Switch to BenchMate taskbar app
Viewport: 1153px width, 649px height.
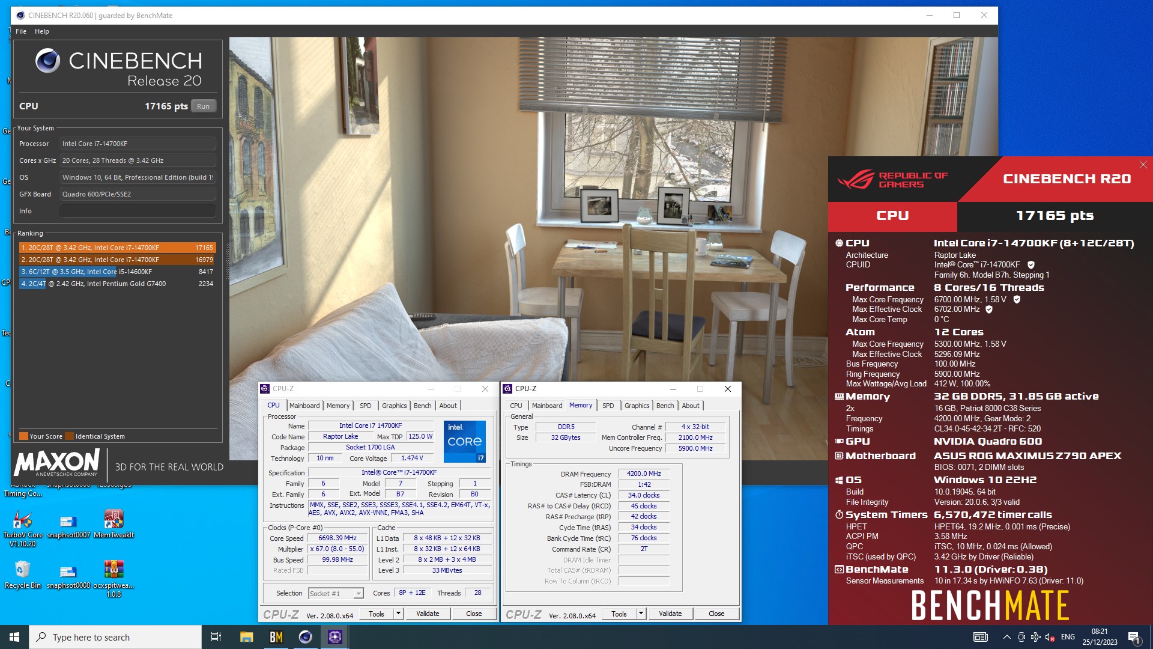(276, 637)
